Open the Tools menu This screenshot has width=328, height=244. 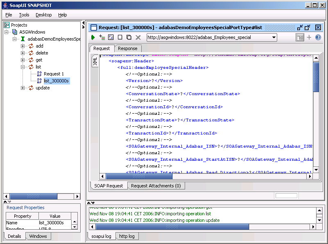tap(24, 15)
